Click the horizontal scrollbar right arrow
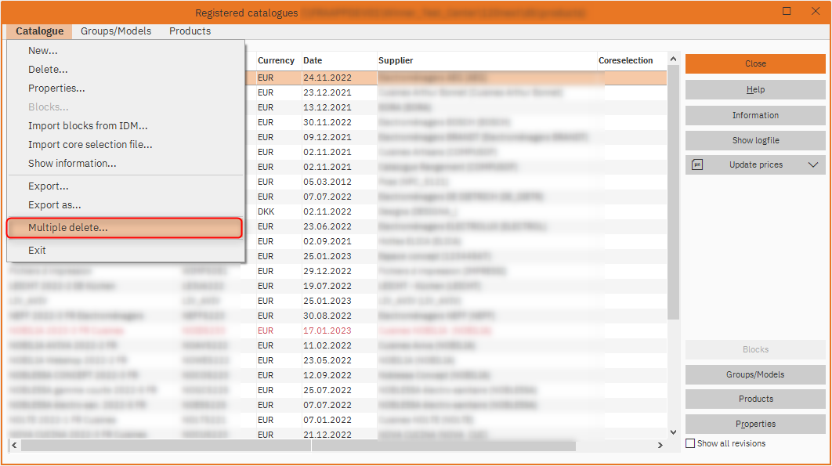The width and height of the screenshot is (832, 466). pos(660,446)
